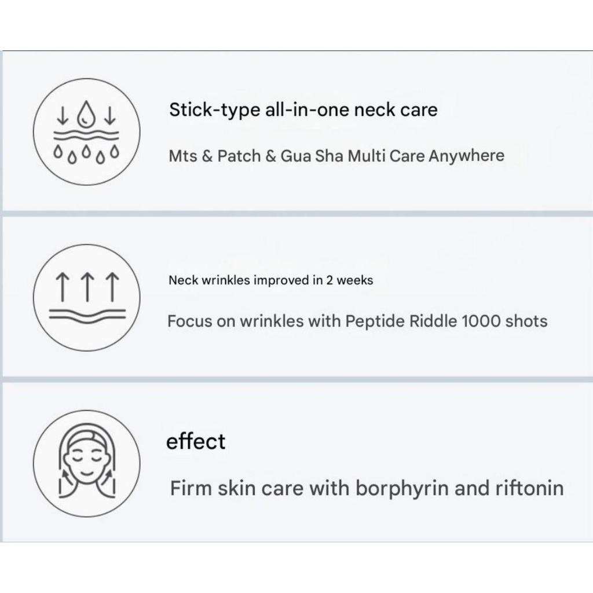593x593 pixels.
Task: Open "Stick-type all-in-one neck care" heading
Action: (x=303, y=109)
